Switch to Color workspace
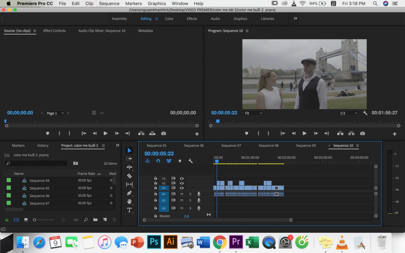The width and height of the screenshot is (405, 253). click(x=169, y=19)
